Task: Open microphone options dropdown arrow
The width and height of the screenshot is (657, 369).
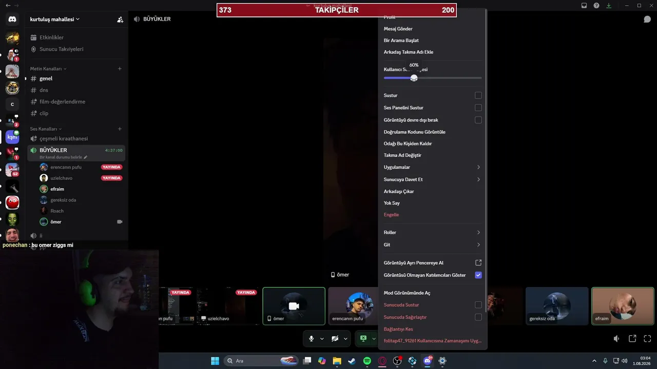Action: (322, 339)
